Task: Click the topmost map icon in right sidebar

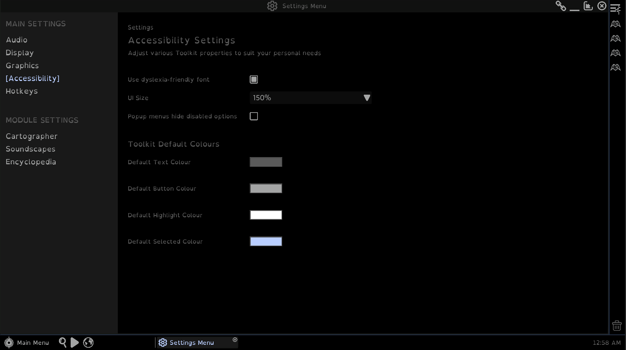Action: 615,24
